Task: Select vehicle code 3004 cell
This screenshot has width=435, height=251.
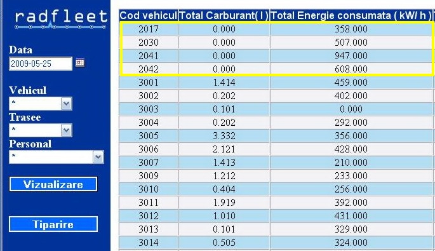Action: pos(149,122)
